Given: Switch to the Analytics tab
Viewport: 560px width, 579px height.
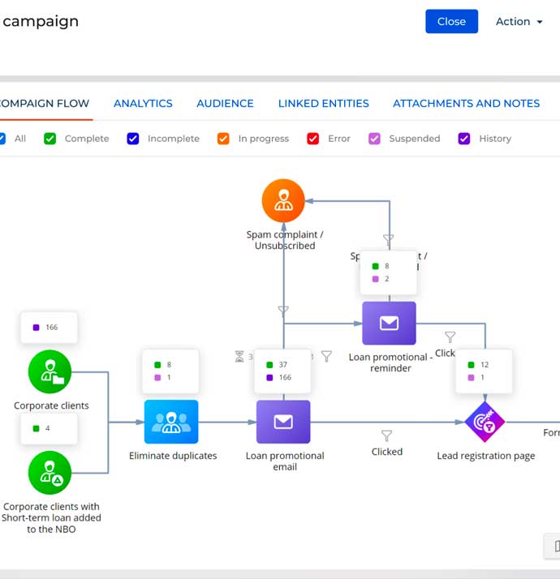Looking at the screenshot, I should point(143,104).
